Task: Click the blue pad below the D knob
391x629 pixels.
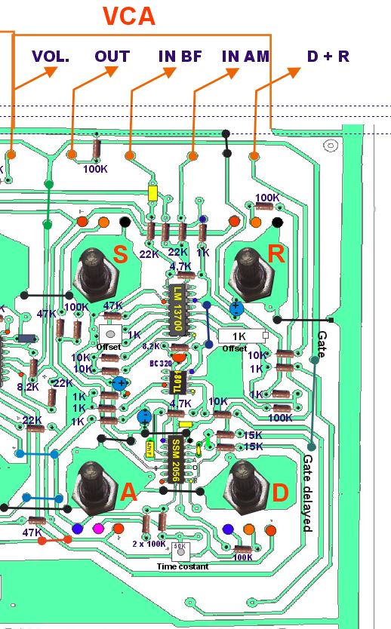Action: [x=228, y=529]
